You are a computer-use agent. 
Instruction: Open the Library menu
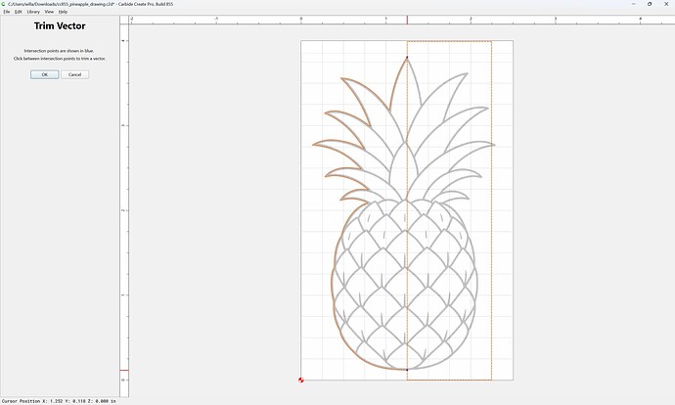click(33, 12)
